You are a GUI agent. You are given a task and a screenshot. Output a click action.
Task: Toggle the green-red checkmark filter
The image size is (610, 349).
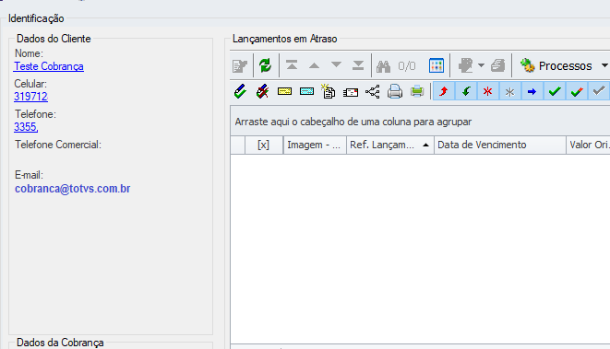(x=577, y=91)
